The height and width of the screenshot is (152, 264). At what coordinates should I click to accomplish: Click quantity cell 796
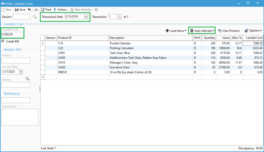(x=209, y=48)
